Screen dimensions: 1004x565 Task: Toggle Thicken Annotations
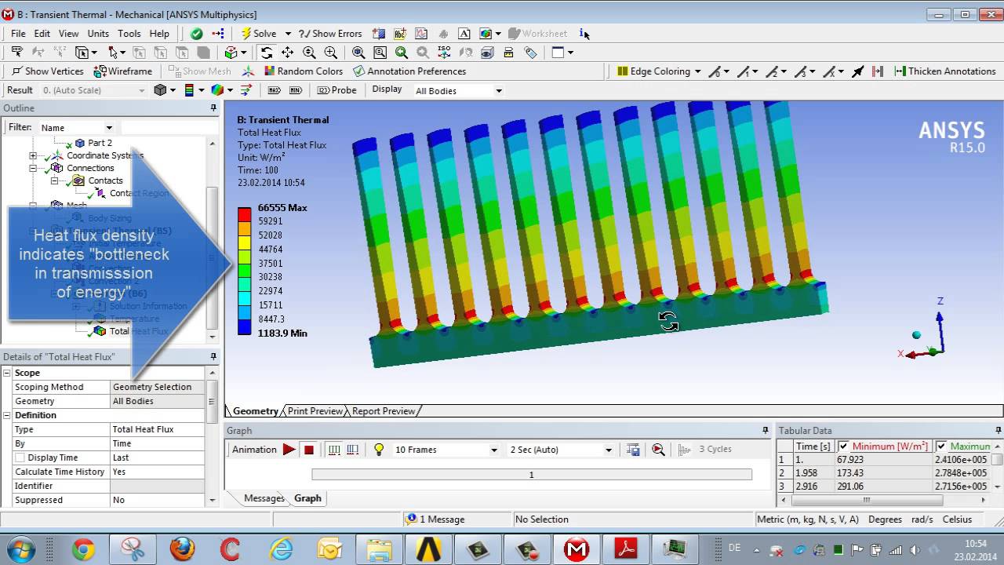pos(944,71)
